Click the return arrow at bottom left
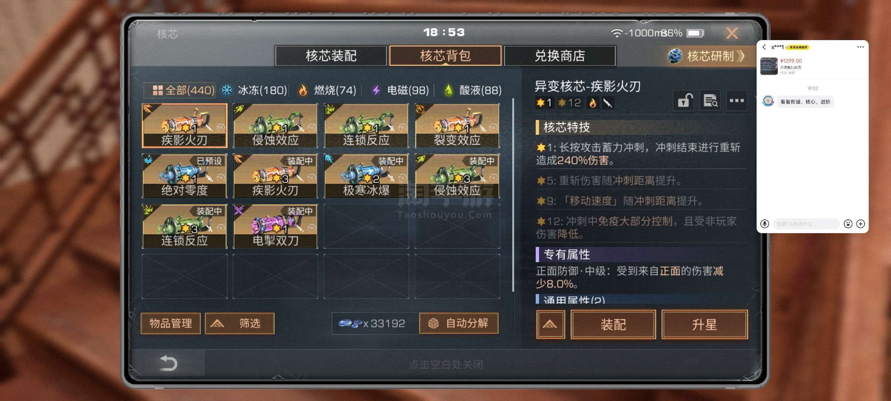 168,363
